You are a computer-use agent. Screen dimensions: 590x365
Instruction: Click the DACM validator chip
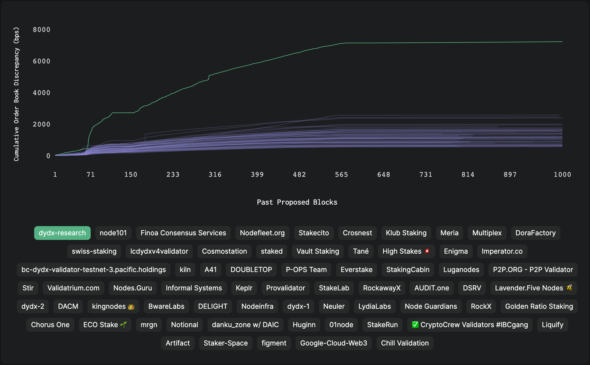tap(68, 306)
